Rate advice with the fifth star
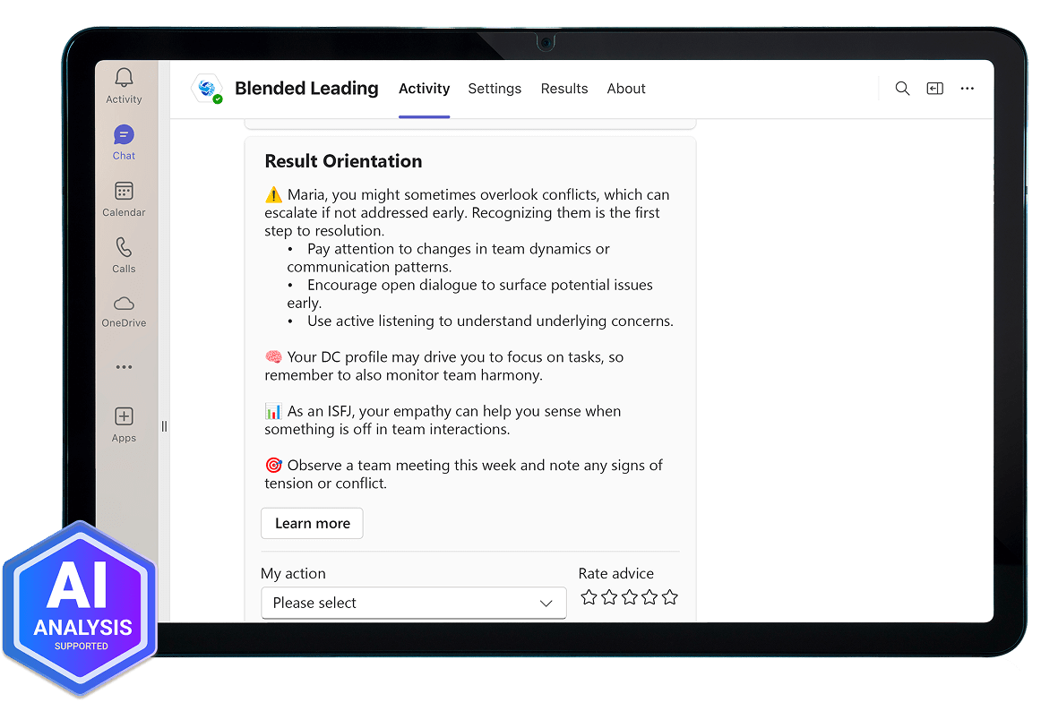This screenshot has width=1058, height=711. (670, 597)
